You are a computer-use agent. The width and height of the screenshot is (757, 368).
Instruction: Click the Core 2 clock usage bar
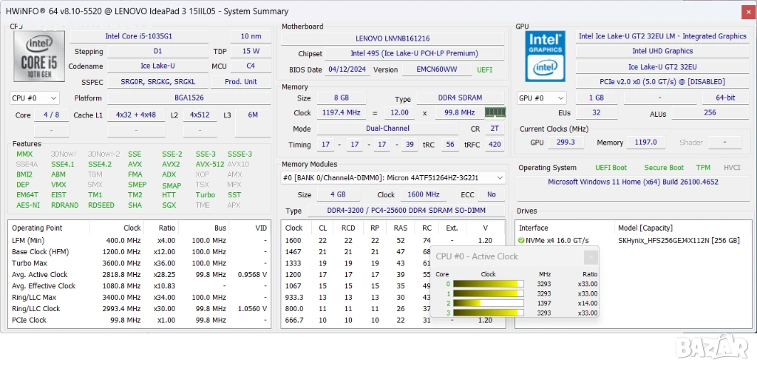pos(488,303)
